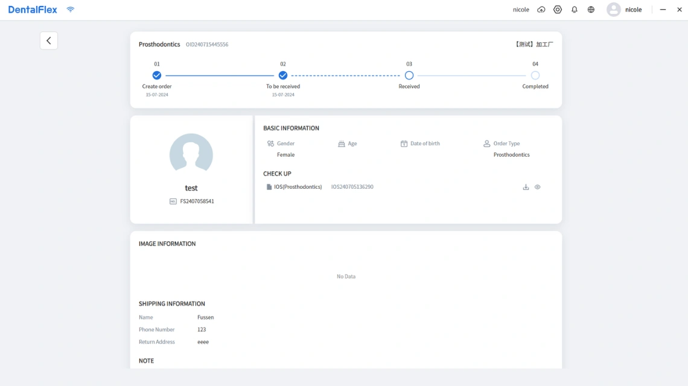Click the Order Type person icon
This screenshot has width=688, height=386.
[x=486, y=144]
